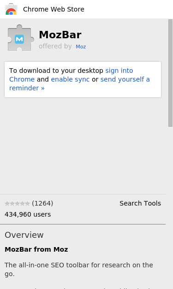Click the all-in-one SEO toolbar description
The height and width of the screenshot is (289, 173).
point(79,270)
